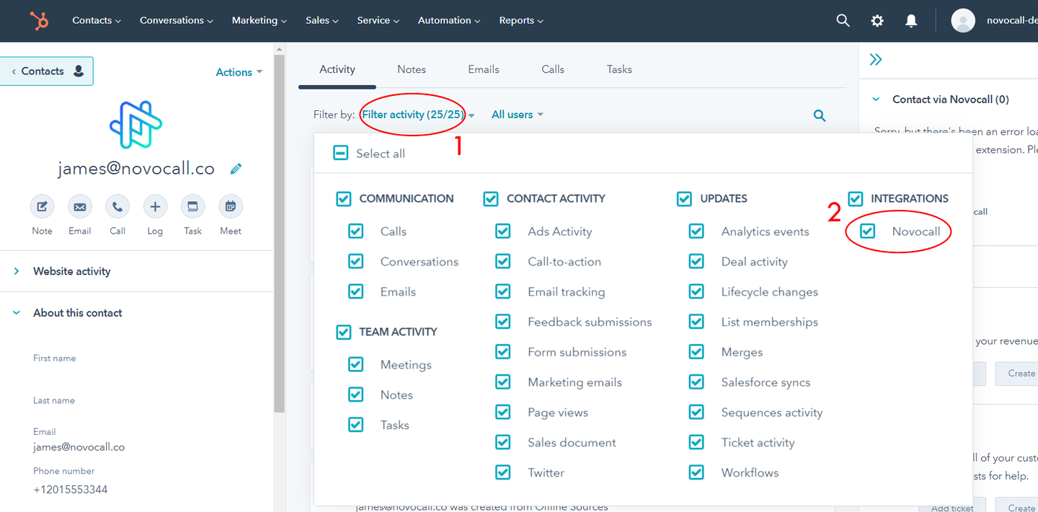Uncheck the Salesforce syncs checkbox

[696, 381]
